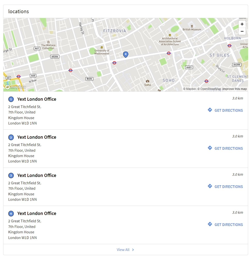Get directions for second listed office
This screenshot has width=251, height=260.
coord(225,148)
